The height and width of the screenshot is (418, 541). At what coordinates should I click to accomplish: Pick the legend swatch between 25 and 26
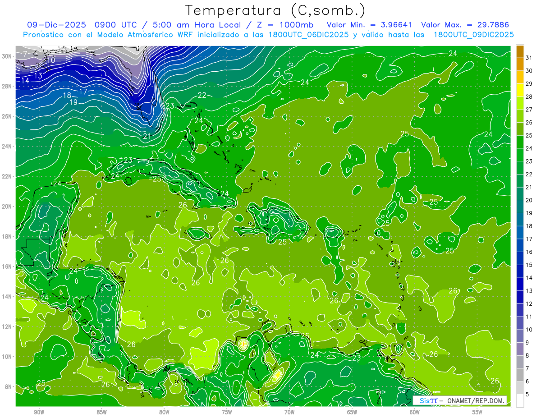tap(520, 129)
